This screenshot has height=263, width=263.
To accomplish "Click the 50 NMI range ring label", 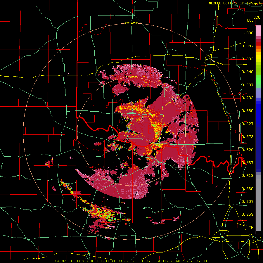I will 131,77.
